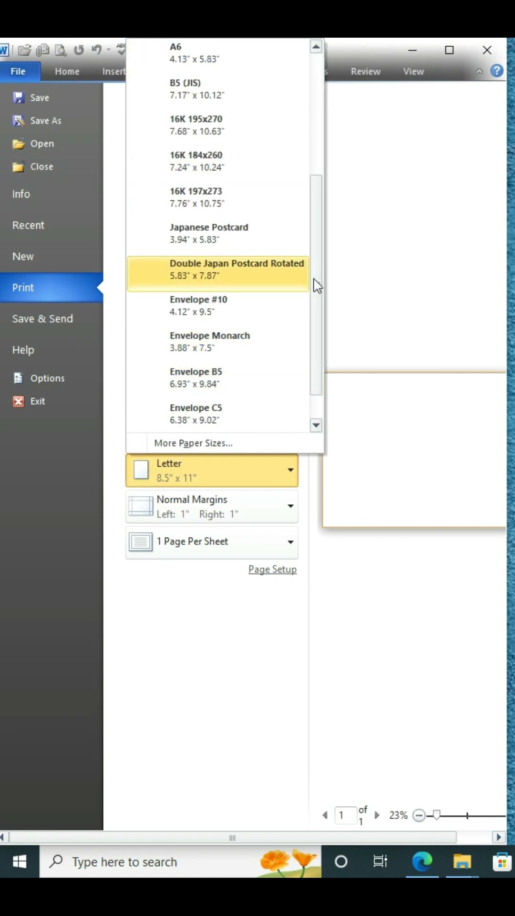Click the Options icon in sidebar

pos(19,378)
